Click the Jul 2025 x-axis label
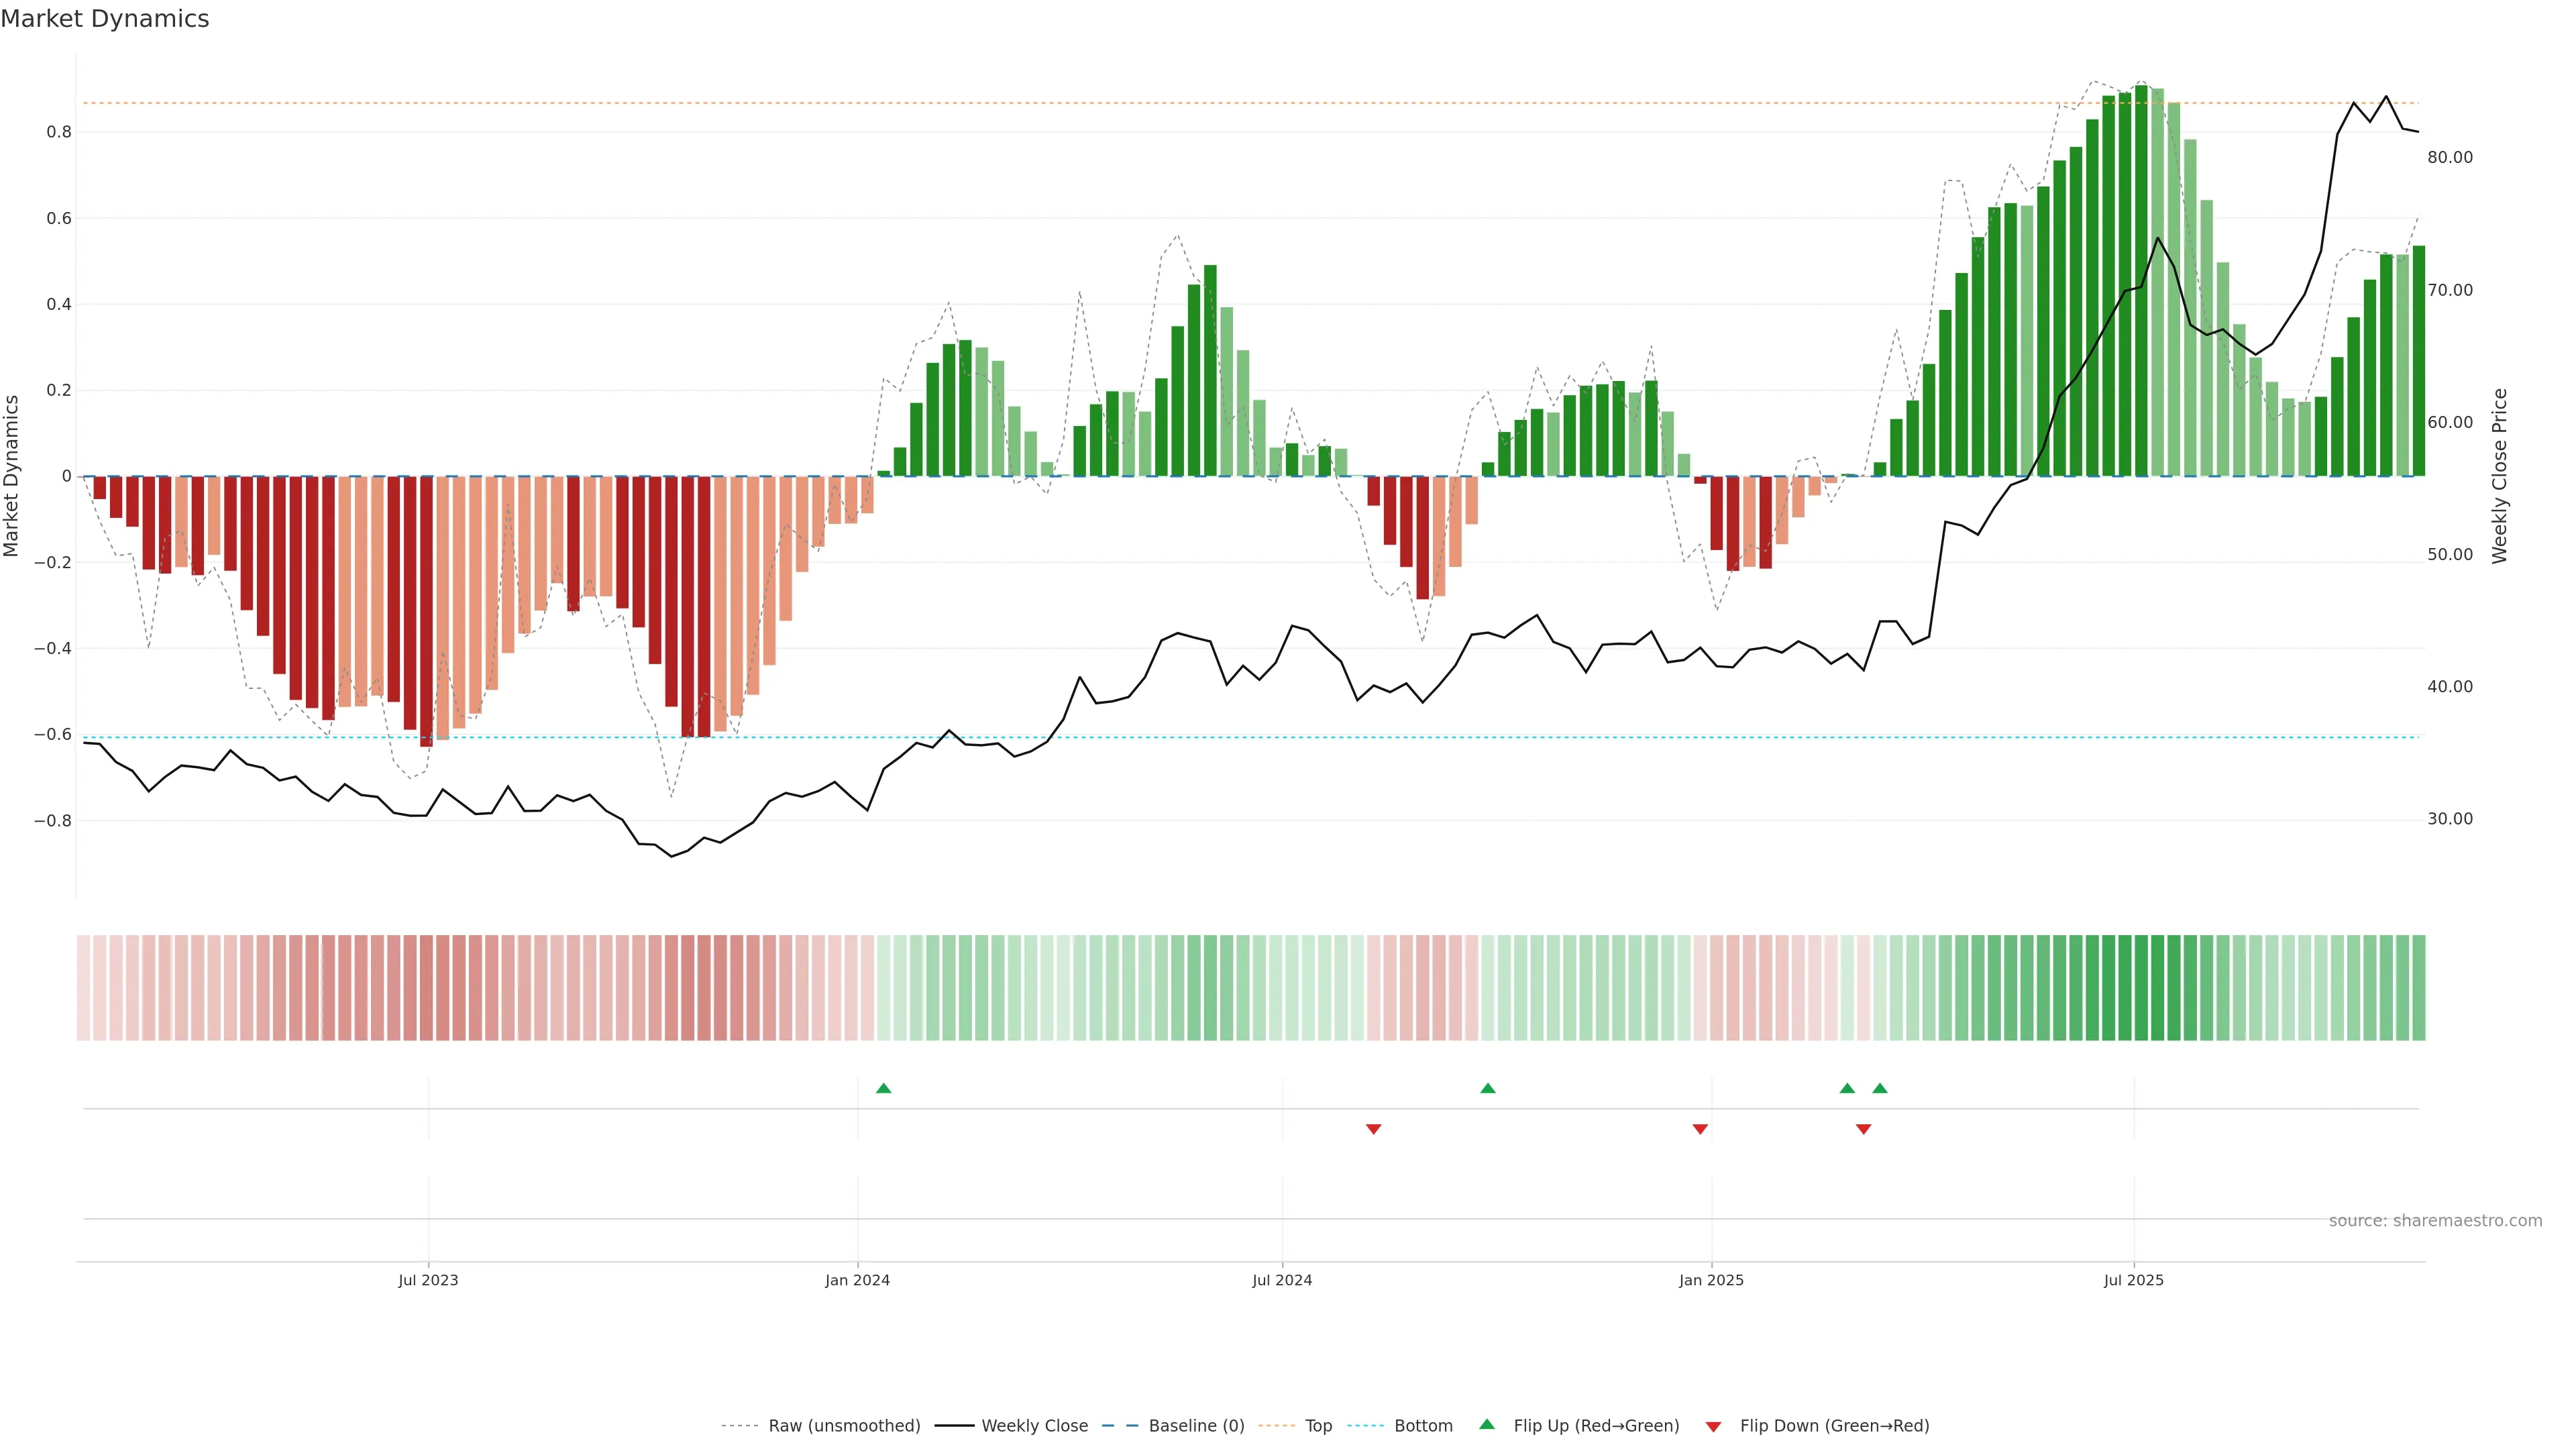This screenshot has width=2576, height=1449. [2133, 1280]
